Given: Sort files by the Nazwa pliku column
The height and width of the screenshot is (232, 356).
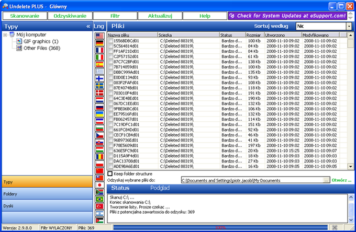Looking at the screenshot, I should [132, 35].
